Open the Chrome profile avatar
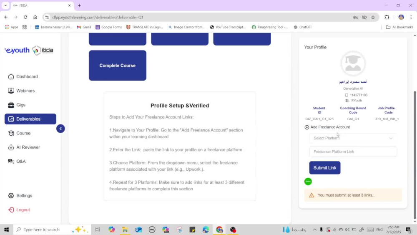This screenshot has width=417, height=235. coord(401,17)
